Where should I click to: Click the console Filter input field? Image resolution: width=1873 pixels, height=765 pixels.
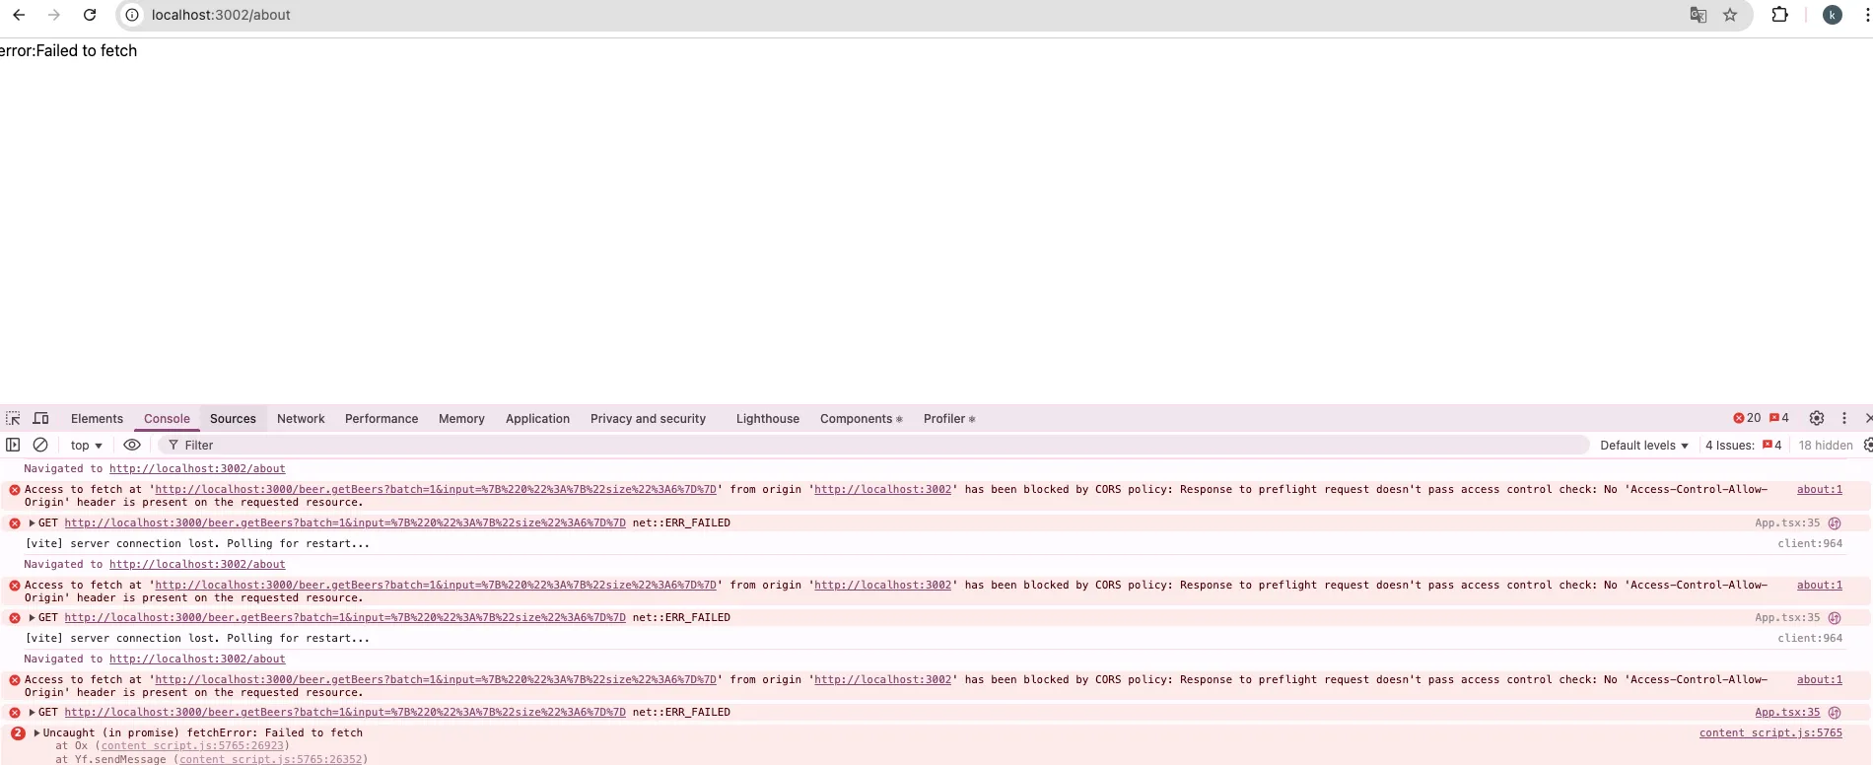[x=874, y=446]
